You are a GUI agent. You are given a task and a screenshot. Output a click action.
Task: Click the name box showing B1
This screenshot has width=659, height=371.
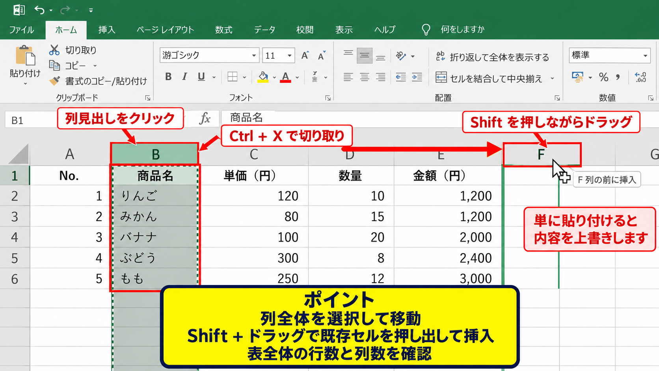point(31,120)
